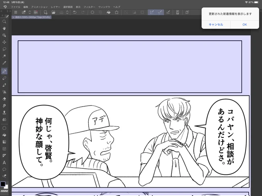
Task: Select the Figure ellipse tool
Action: (4, 128)
